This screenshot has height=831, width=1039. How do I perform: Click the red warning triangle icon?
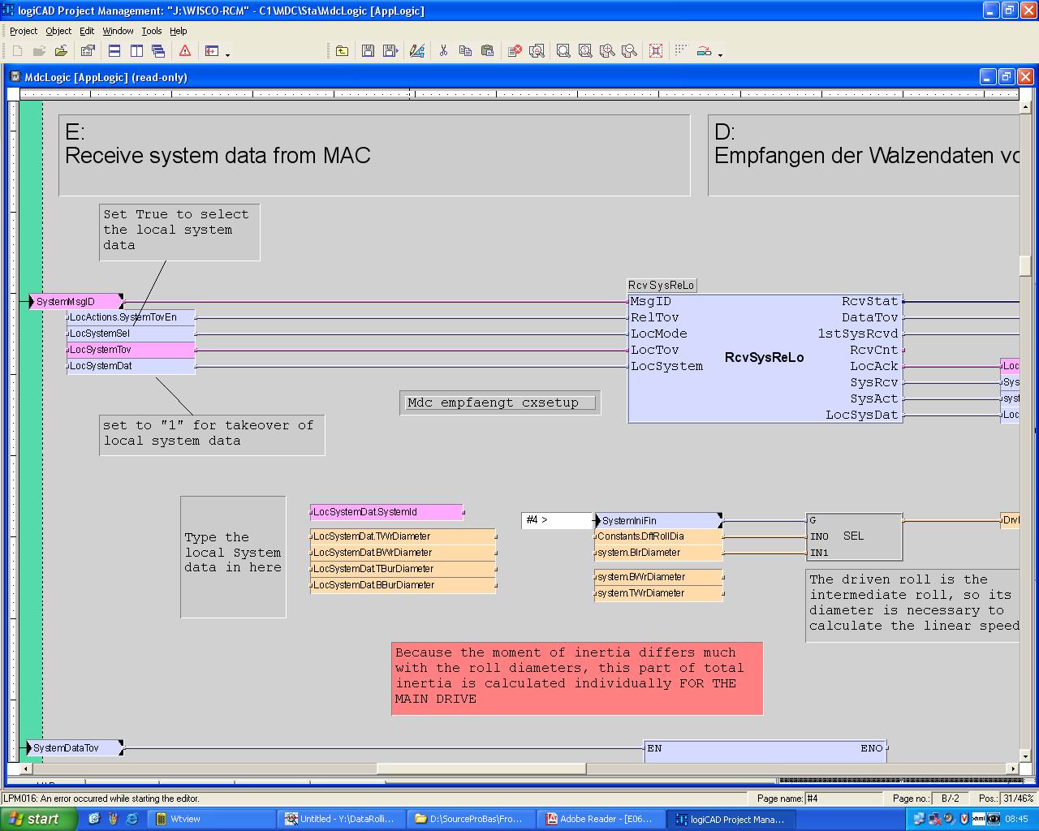tap(185, 51)
